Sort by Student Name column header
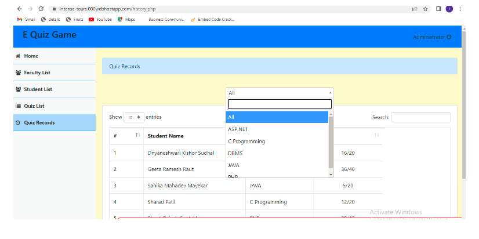 166,136
